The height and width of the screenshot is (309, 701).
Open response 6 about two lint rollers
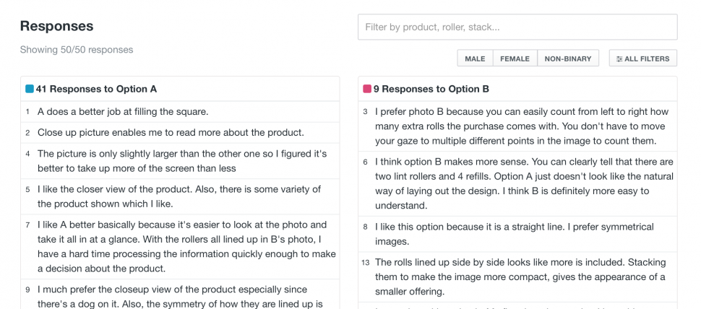point(517,183)
